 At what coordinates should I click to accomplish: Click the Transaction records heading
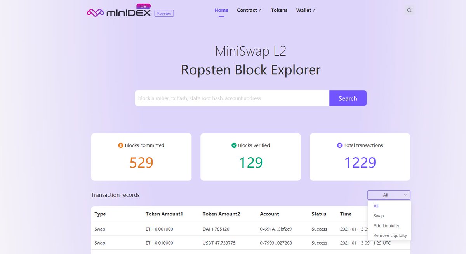click(x=115, y=195)
